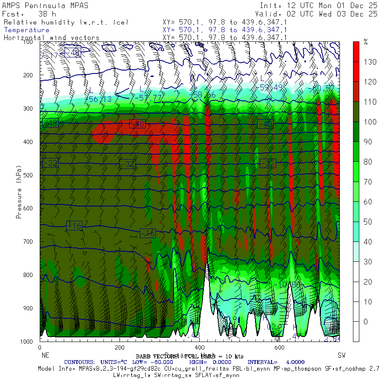380x380 pixels.
Task: Select the Fcst 38 h forecast hour text
Action: [x=29, y=14]
